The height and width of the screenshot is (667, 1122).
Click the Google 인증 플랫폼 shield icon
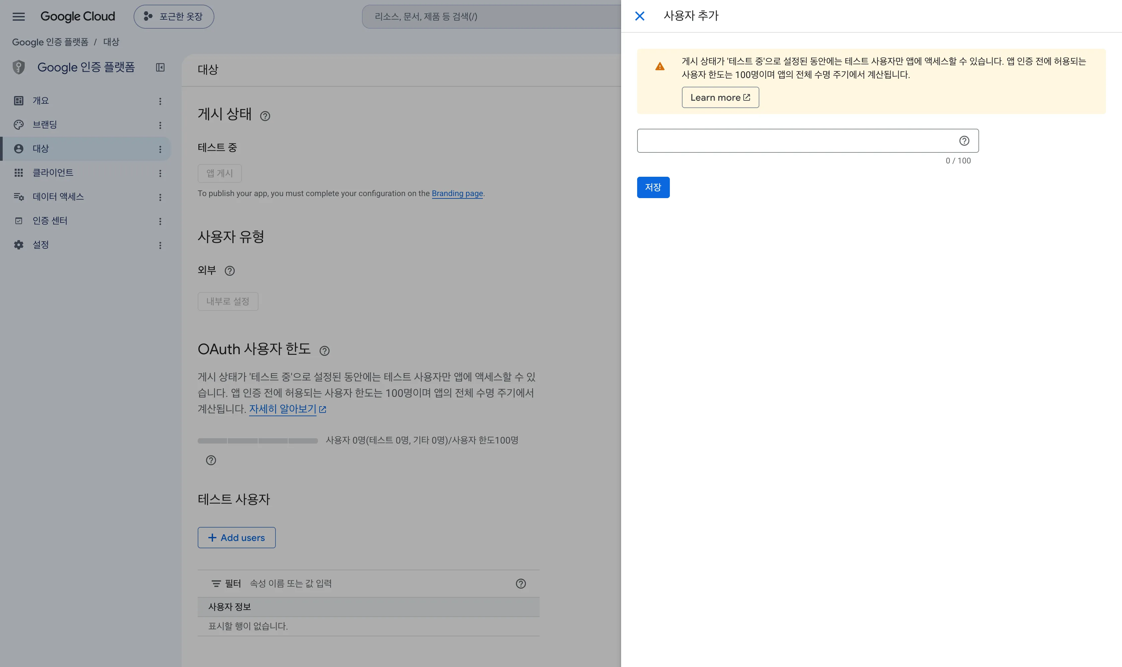pos(18,67)
